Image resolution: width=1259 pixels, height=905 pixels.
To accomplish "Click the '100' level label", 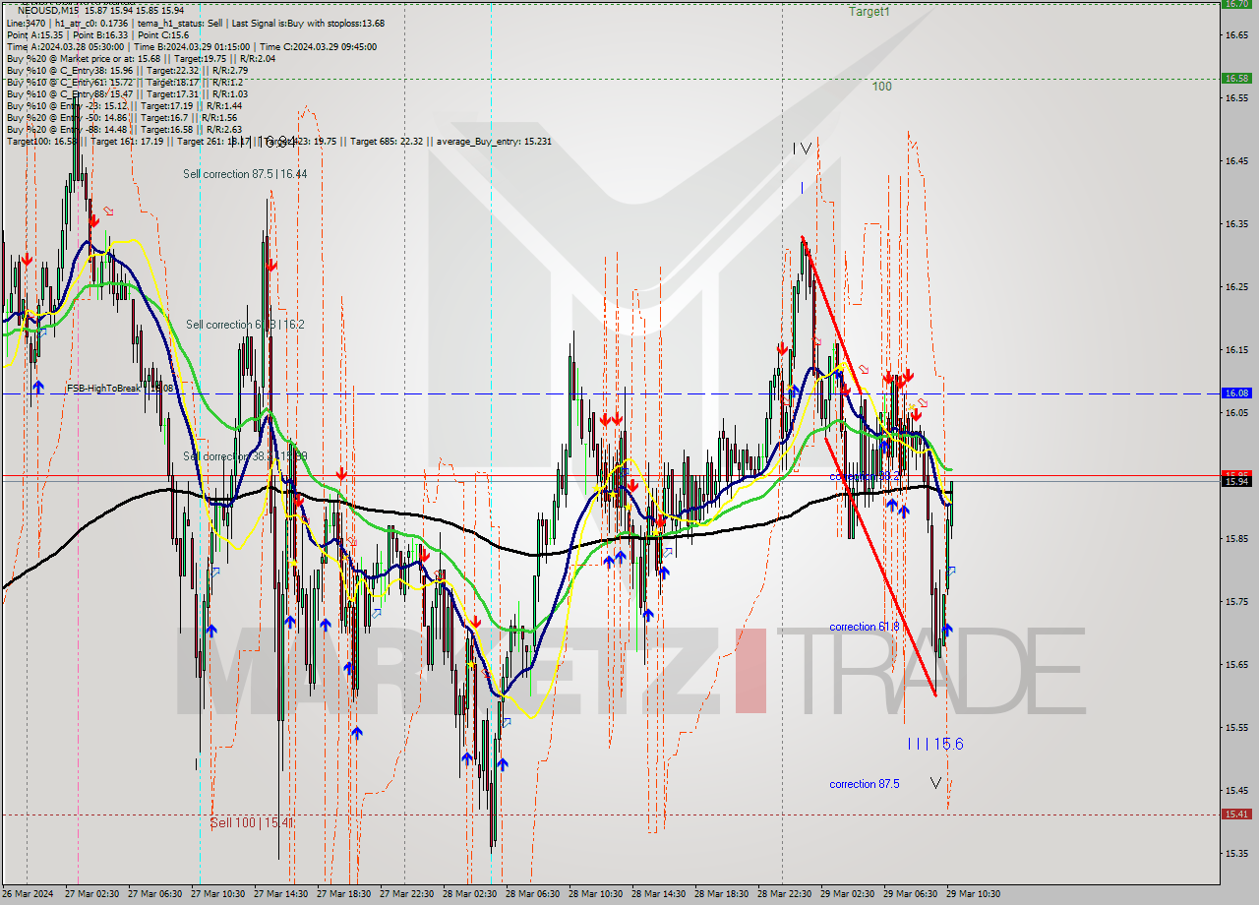I will tap(881, 87).
